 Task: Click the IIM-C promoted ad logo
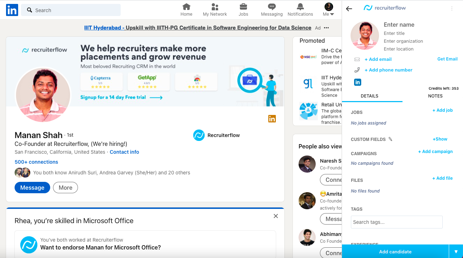(x=308, y=57)
